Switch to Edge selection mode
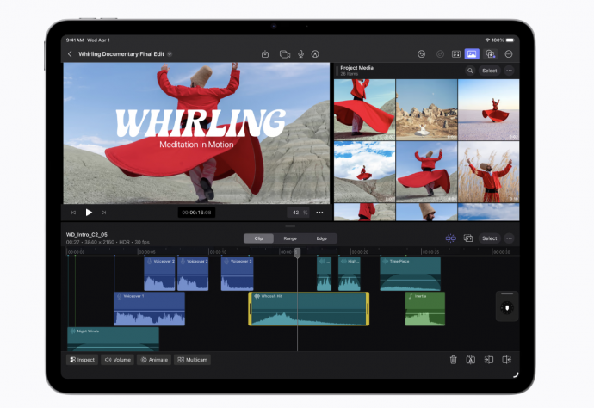Screen dimensions: 594x408 (321, 238)
